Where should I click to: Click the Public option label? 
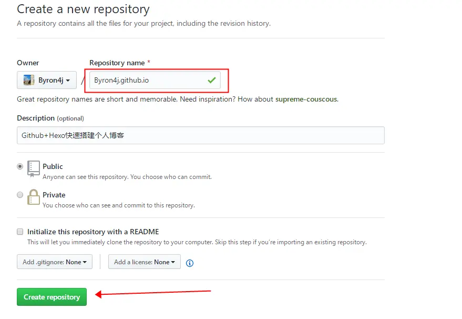point(53,166)
